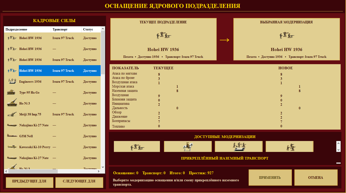This screenshot has height=193, width=346.
Task: Select Meiji 38 Imp.75 row
Action: click(x=53, y=114)
